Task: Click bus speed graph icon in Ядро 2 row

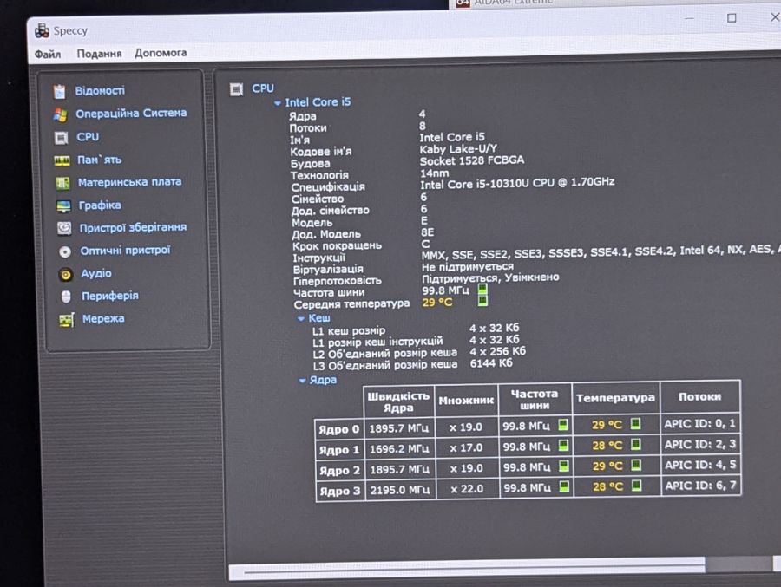Action: click(564, 466)
